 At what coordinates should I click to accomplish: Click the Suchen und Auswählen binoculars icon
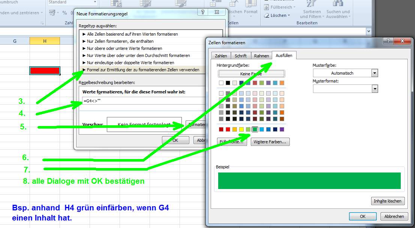[338, 4]
